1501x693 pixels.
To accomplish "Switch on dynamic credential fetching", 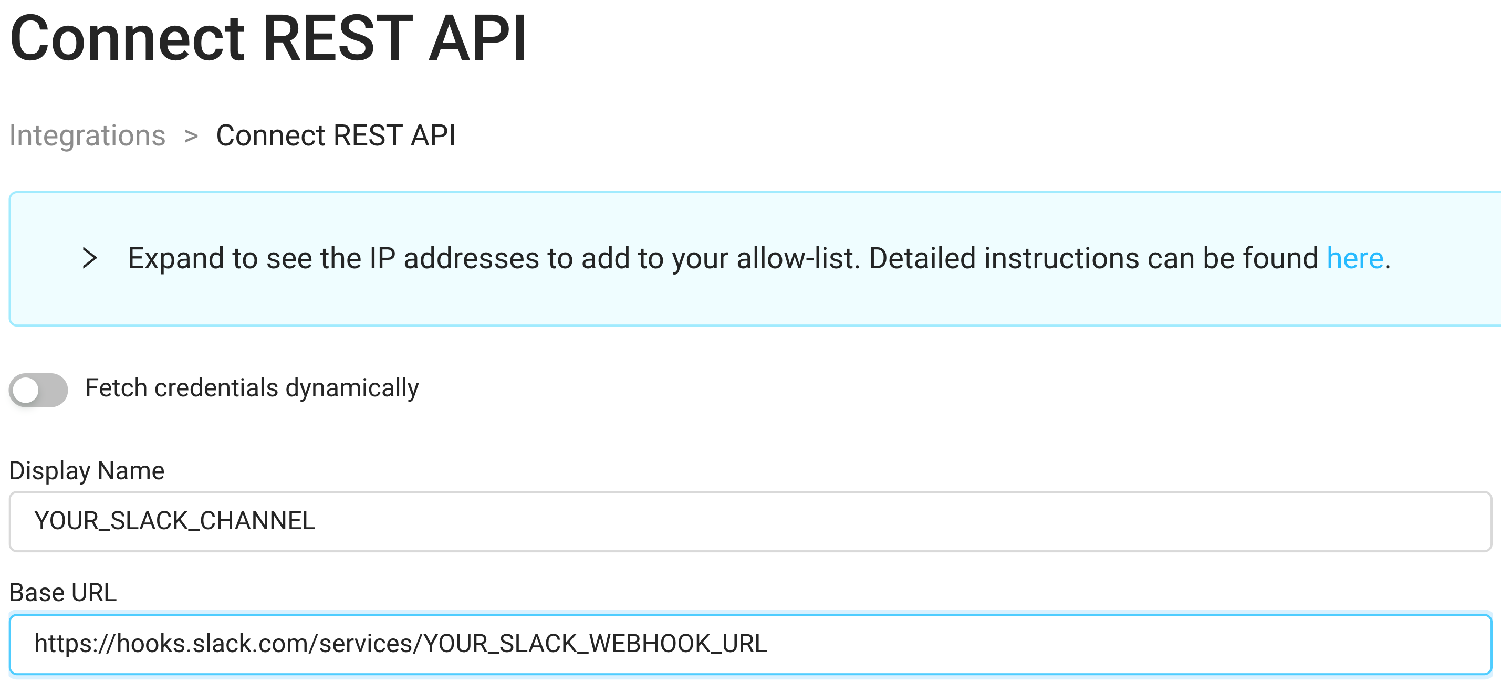I will tap(38, 388).
